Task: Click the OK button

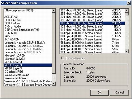Action: click(x=100, y=92)
